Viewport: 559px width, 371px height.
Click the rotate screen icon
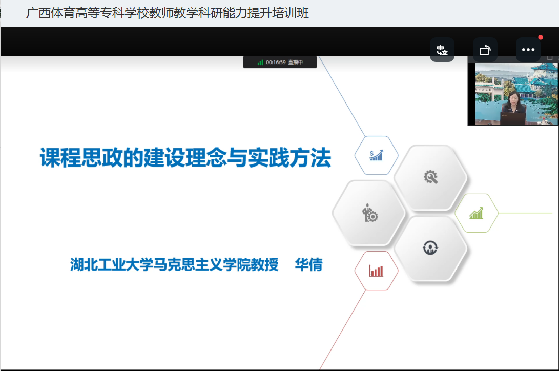point(485,50)
